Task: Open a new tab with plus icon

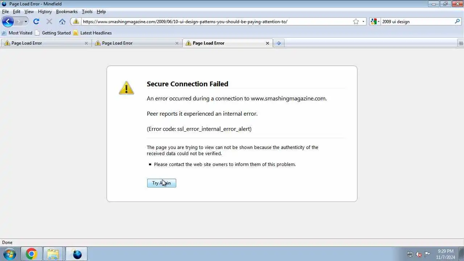Action: pyautogui.click(x=278, y=43)
